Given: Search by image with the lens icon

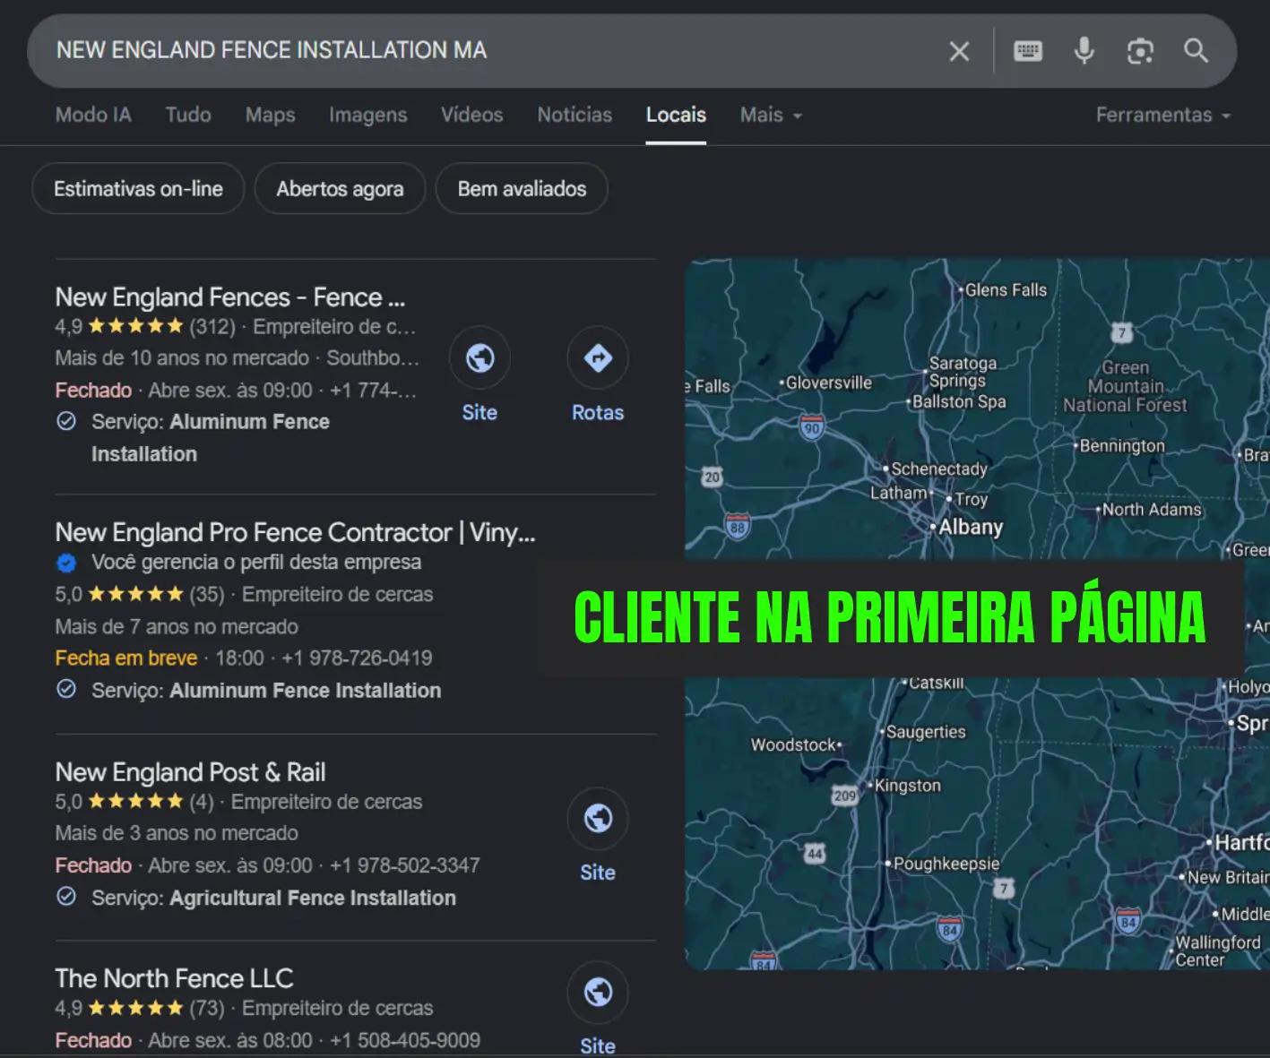Looking at the screenshot, I should click(1140, 51).
